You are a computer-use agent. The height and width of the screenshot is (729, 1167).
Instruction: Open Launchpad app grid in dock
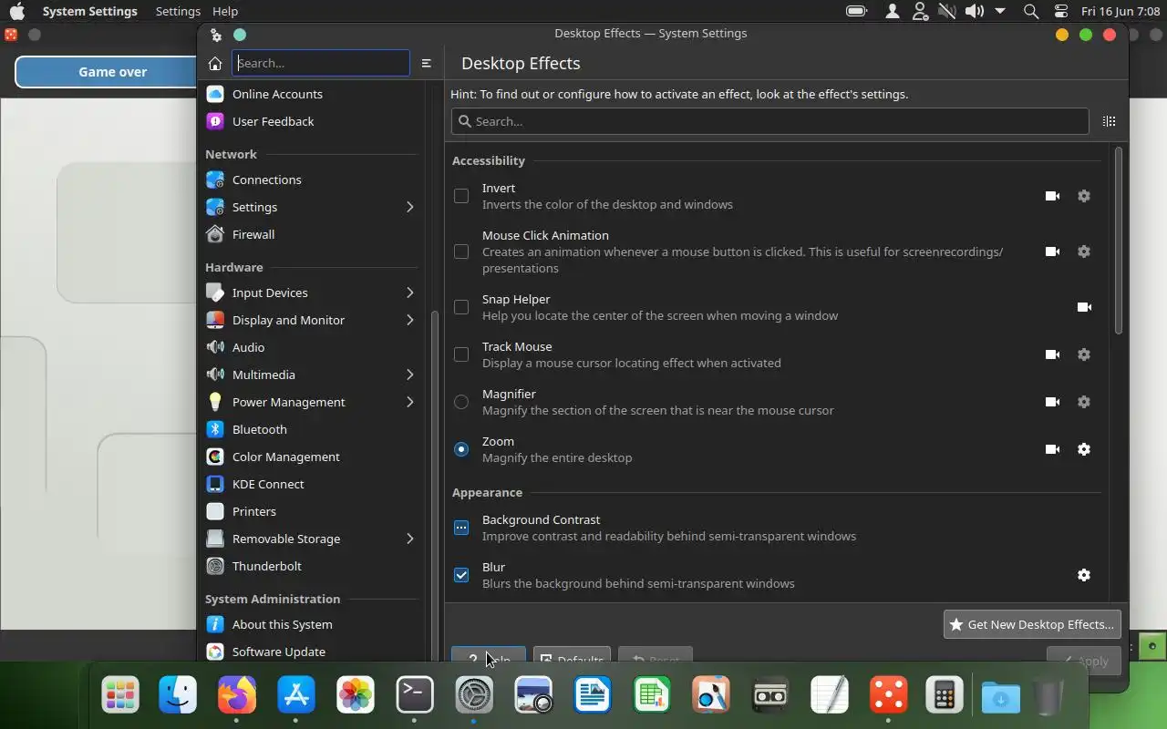point(120,696)
